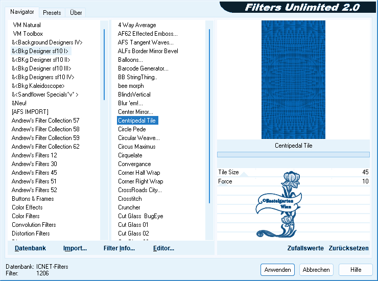This screenshot has height=281, width=378.
Task: Select Andrew's Filters 52
Action: pos(34,190)
